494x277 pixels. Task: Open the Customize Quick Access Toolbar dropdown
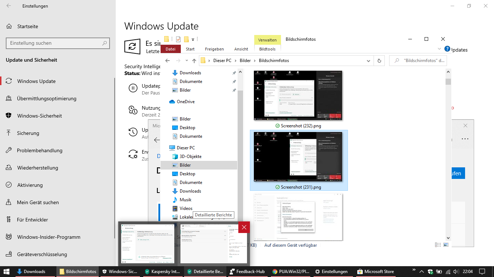193,40
